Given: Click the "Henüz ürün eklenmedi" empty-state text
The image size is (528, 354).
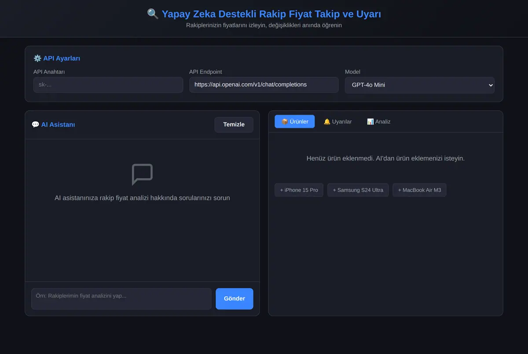Looking at the screenshot, I should 385,158.
